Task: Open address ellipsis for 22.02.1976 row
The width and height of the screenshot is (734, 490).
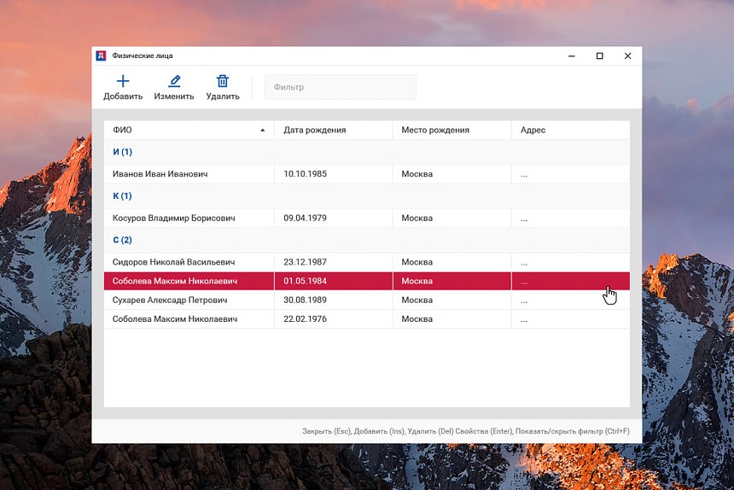Action: pyautogui.click(x=524, y=321)
